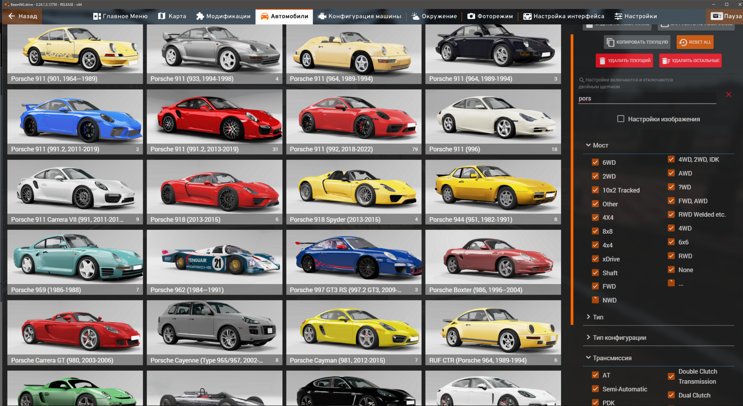The height and width of the screenshot is (406, 743).
Task: Select the Porsche 918 Spyder (2013-2015) car
Action: coord(354,192)
